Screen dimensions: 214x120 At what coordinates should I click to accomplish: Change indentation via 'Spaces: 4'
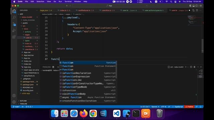(x=155, y=107)
